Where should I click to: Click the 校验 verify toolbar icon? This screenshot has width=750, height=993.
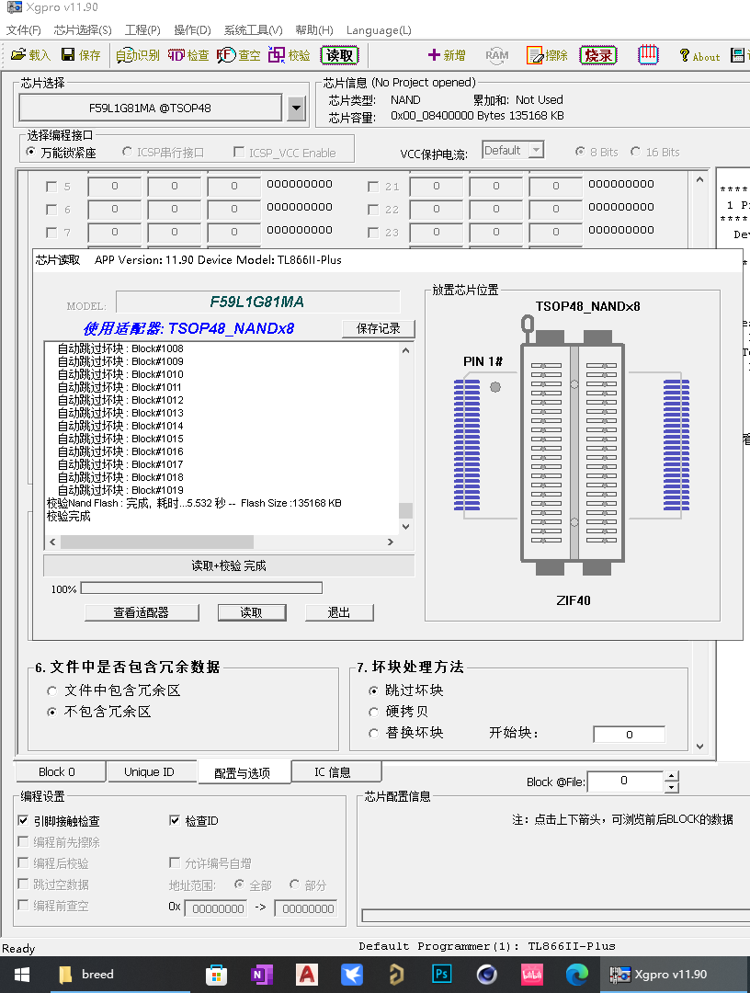click(290, 55)
